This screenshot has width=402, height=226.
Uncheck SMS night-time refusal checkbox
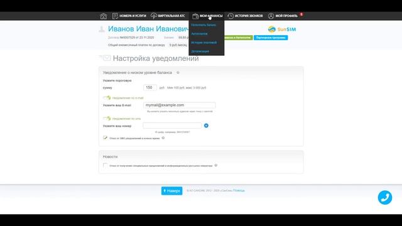point(105,138)
